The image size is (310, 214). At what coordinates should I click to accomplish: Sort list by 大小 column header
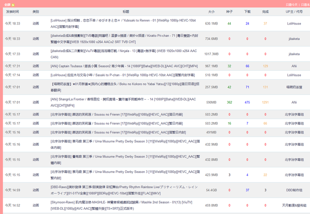coord(211,12)
